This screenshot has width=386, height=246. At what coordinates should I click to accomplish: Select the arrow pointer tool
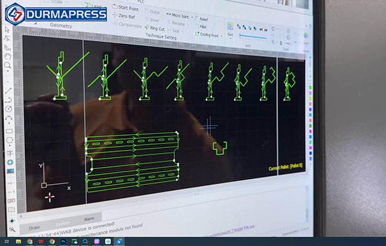pyautogui.click(x=7, y=30)
